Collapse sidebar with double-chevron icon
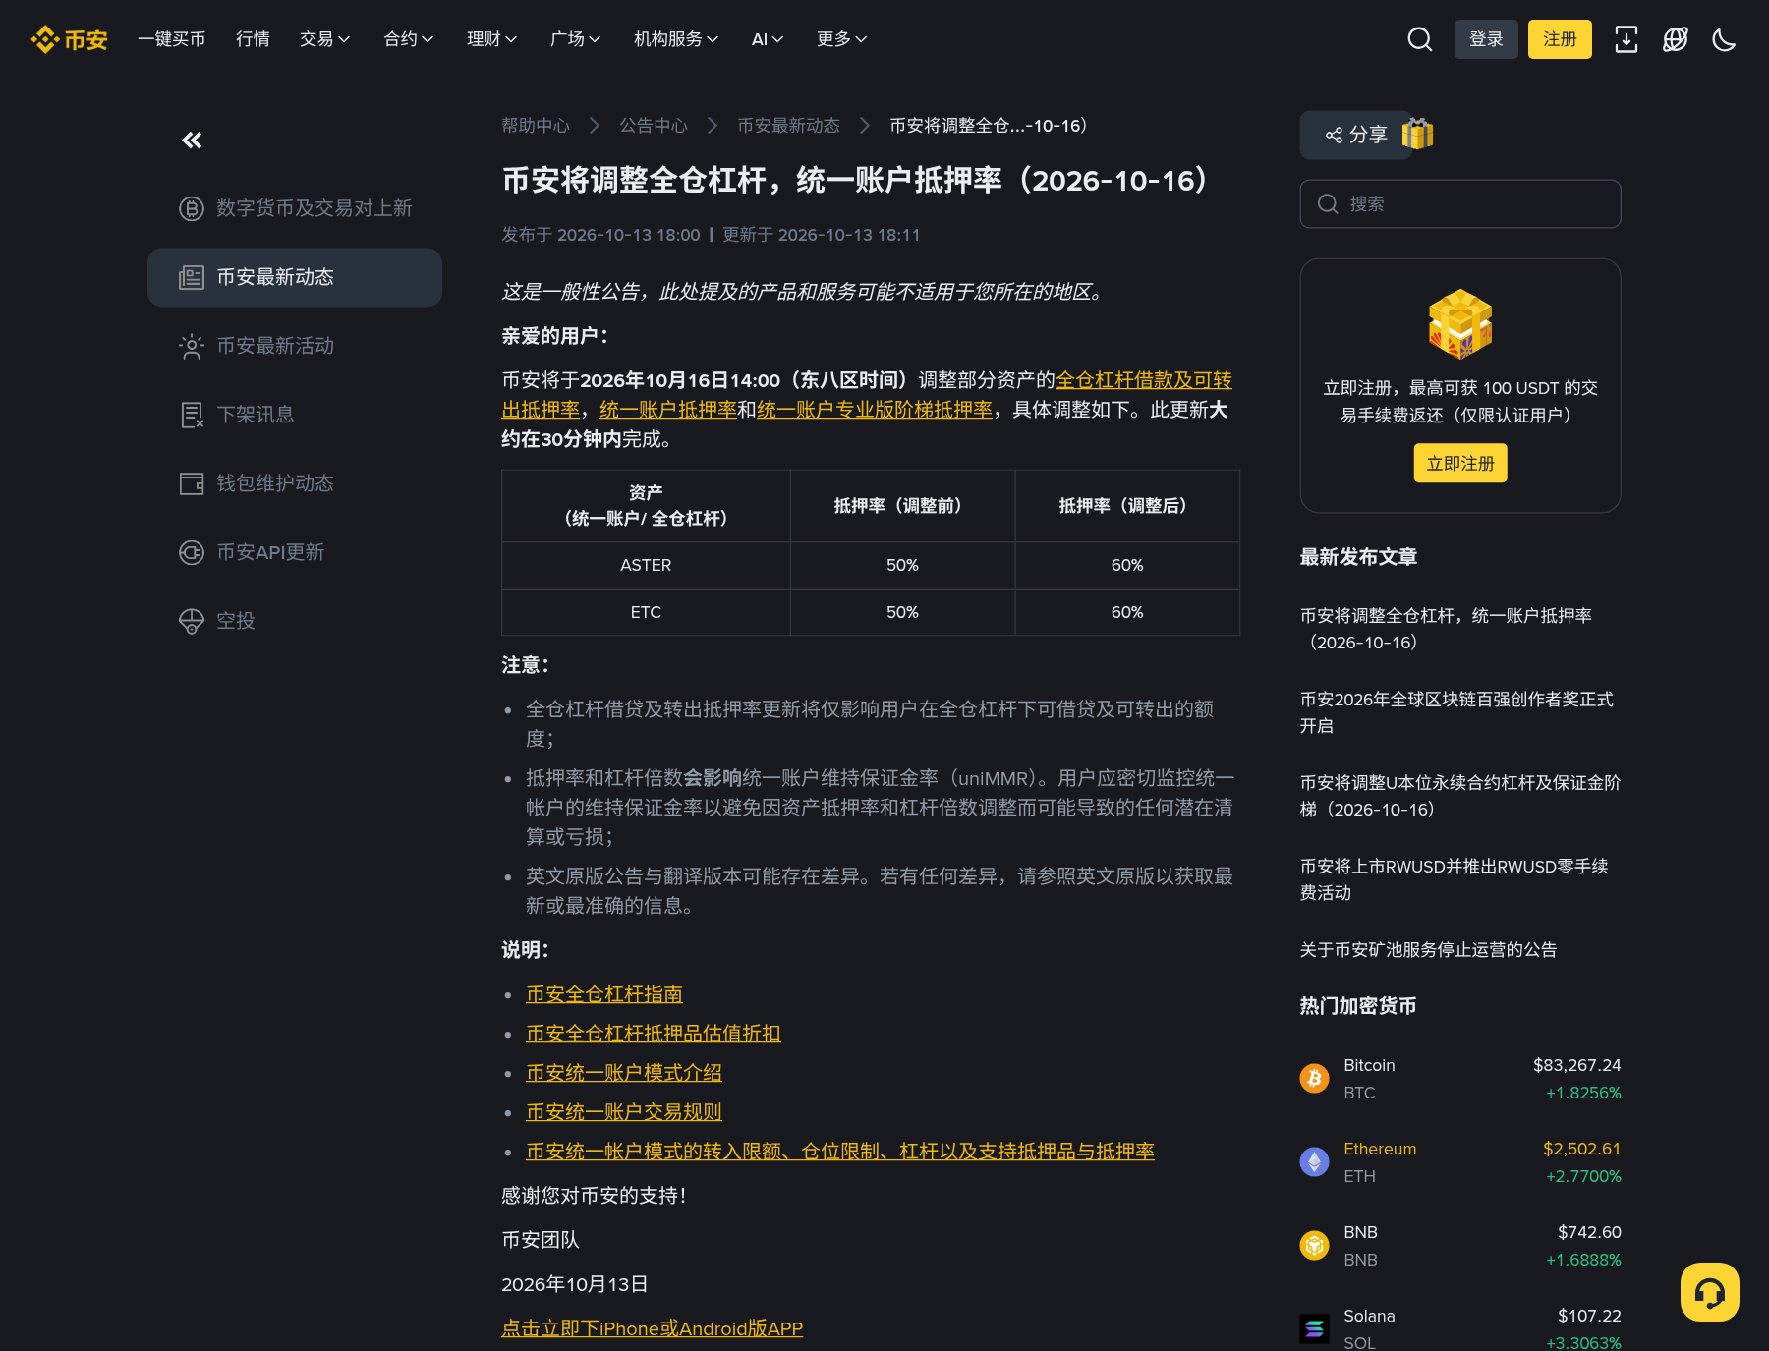 [192, 141]
